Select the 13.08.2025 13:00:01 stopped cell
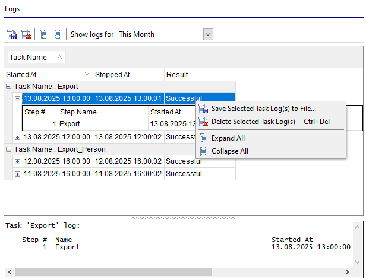The height and width of the screenshot is (280, 366). 128,98
